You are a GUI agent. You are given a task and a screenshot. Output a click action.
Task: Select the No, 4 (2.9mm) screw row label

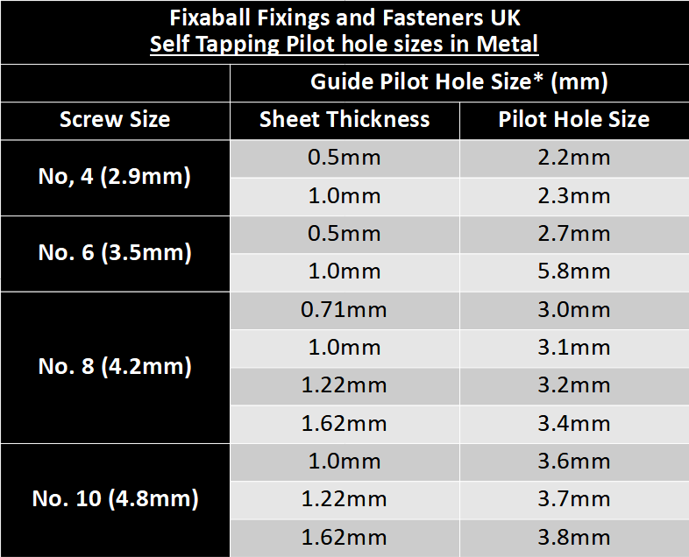pyautogui.click(x=115, y=177)
